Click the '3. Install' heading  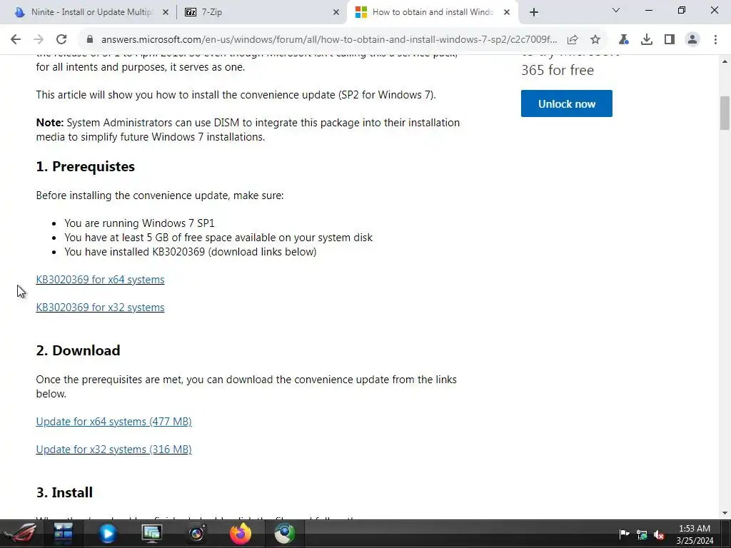click(64, 492)
